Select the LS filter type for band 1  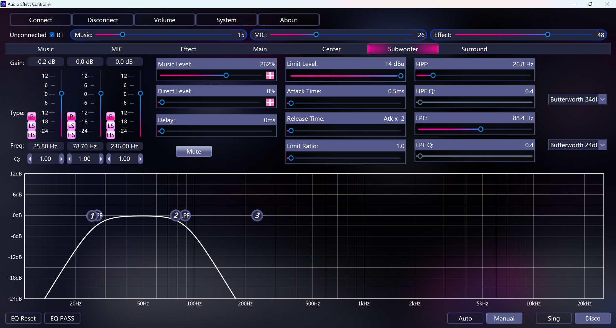(x=32, y=126)
